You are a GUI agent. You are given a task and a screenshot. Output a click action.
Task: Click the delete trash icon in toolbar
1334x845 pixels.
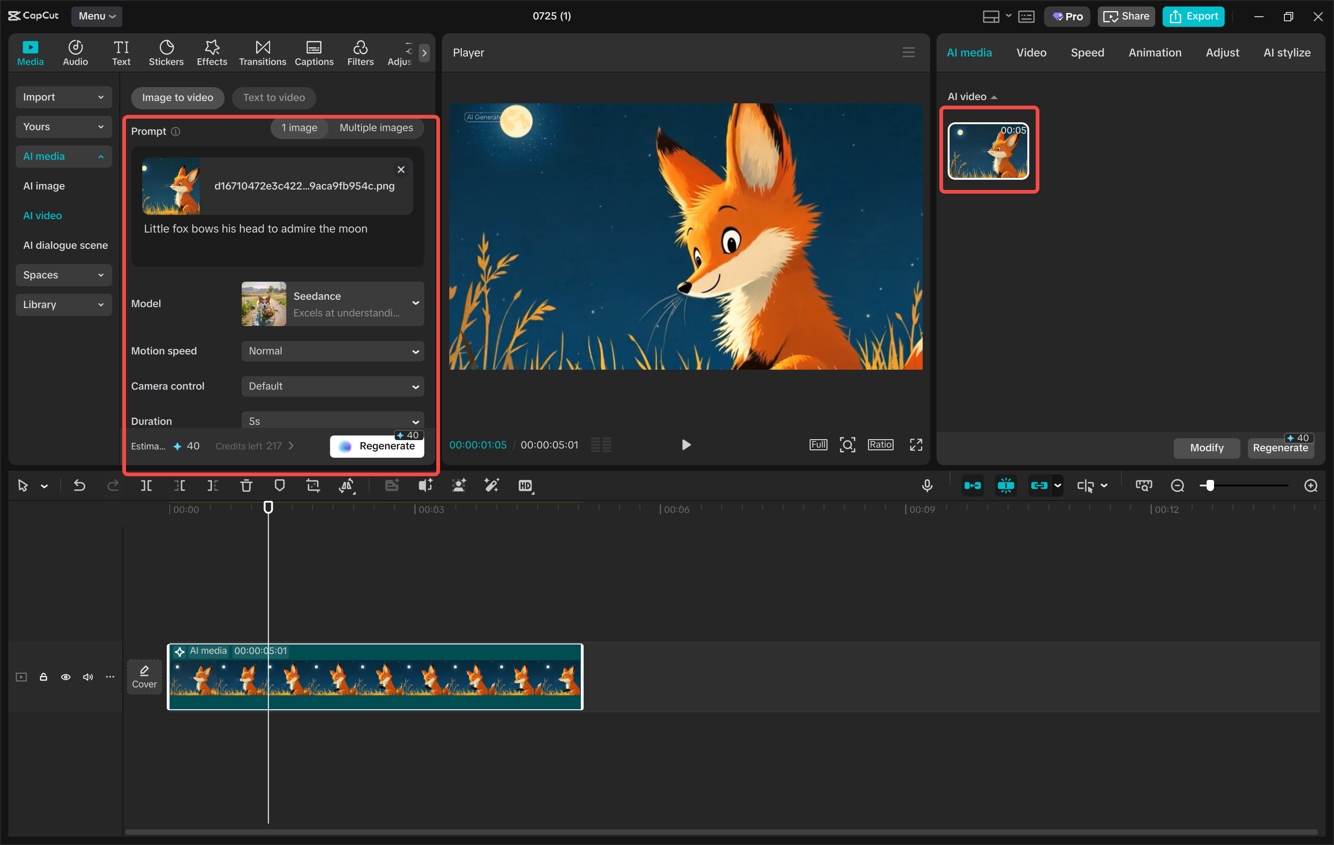point(246,486)
